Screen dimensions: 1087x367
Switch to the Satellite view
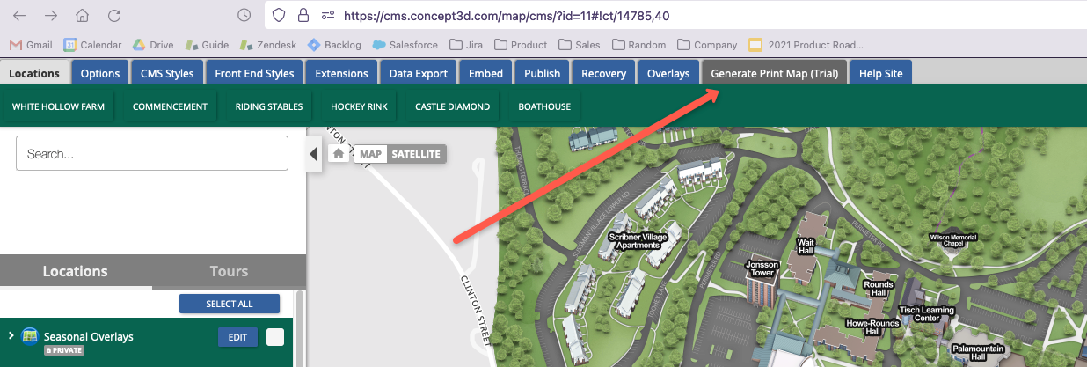point(416,154)
